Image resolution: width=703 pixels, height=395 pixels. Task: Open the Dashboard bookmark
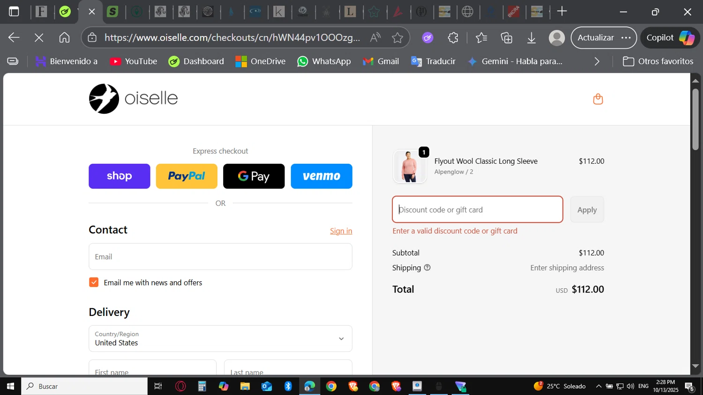[196, 61]
